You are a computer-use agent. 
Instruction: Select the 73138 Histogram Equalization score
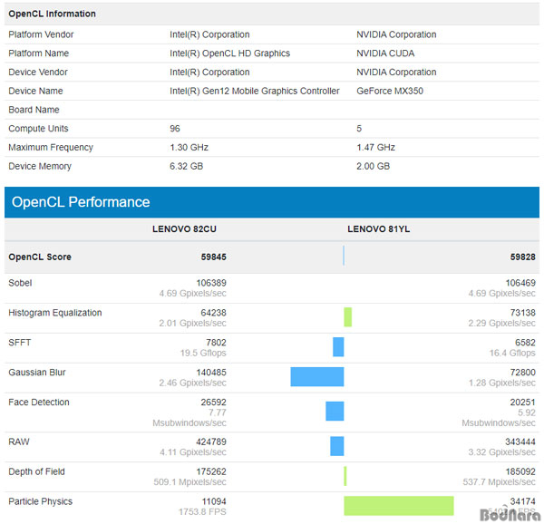[523, 313]
